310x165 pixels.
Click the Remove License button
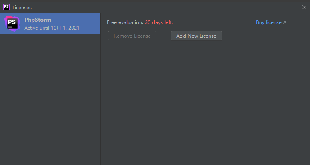[132, 36]
